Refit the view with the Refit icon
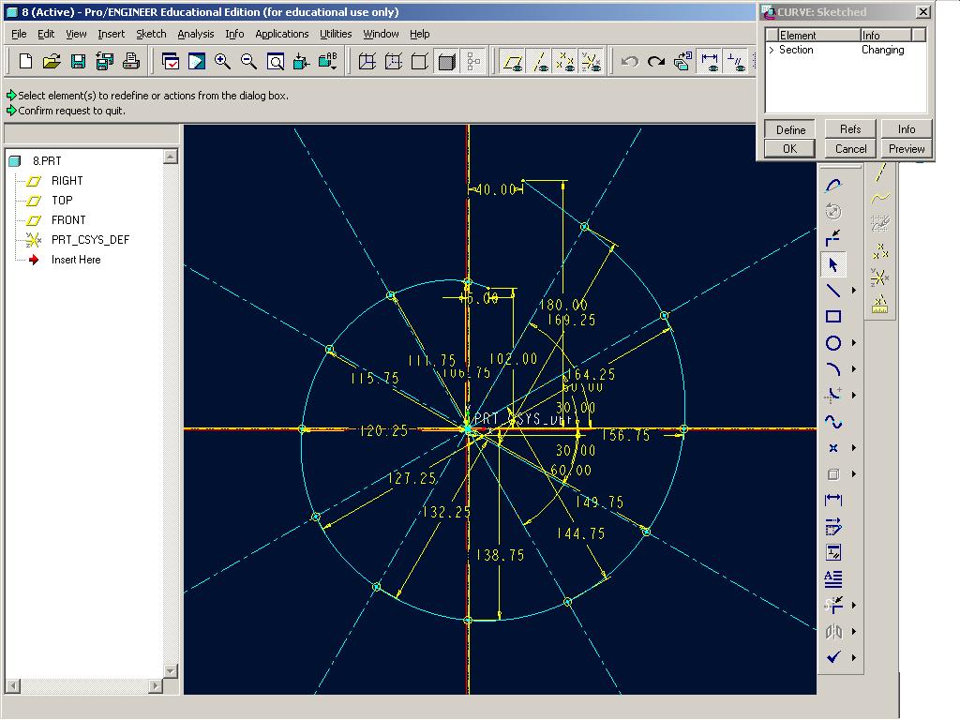 click(275, 61)
